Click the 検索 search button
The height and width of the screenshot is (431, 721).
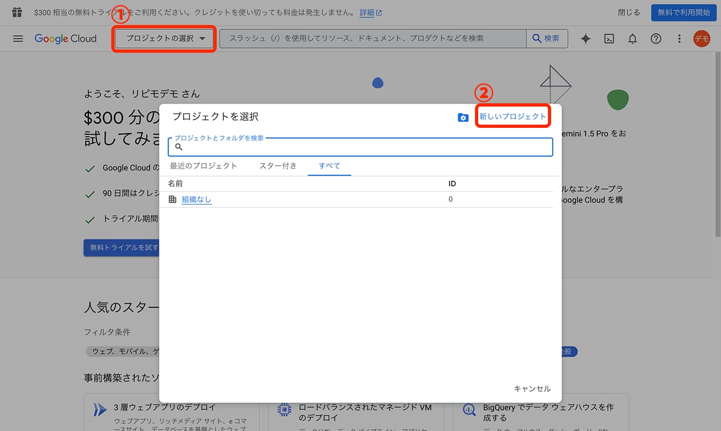[x=547, y=38]
